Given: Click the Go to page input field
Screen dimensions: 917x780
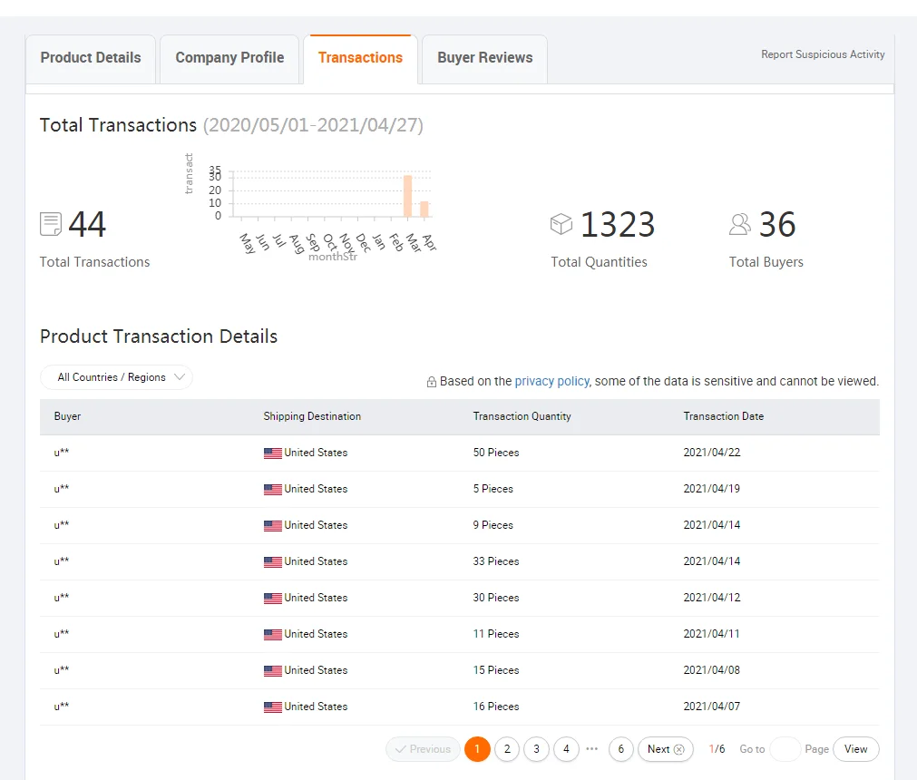Looking at the screenshot, I should tap(785, 749).
